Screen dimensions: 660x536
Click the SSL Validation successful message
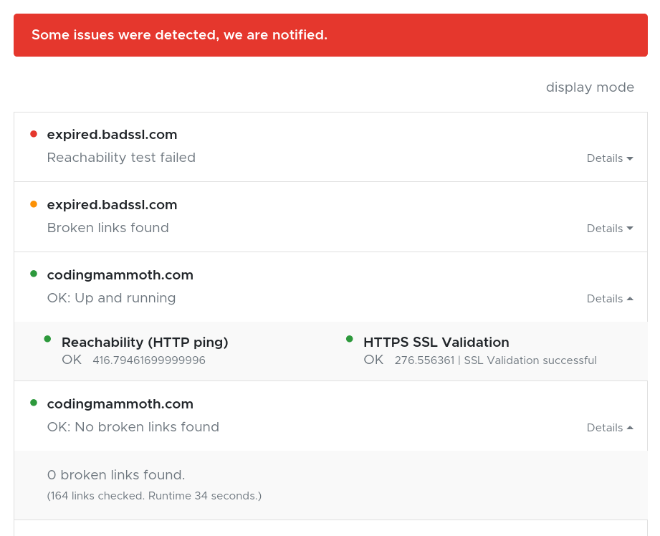(x=530, y=360)
